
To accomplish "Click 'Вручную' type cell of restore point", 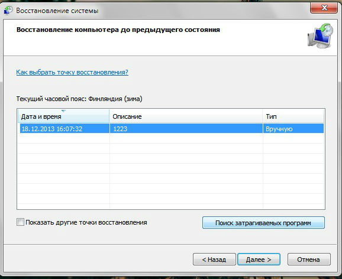I will [x=279, y=129].
